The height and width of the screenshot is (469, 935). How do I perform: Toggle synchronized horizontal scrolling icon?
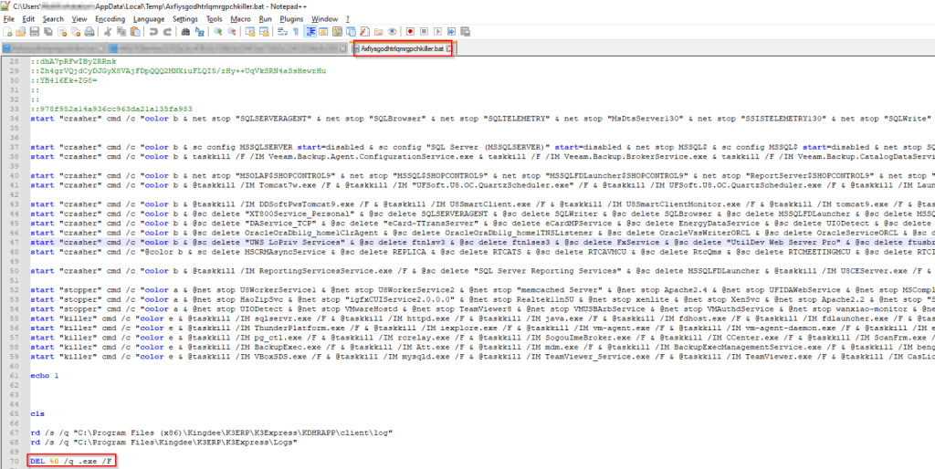(264, 32)
